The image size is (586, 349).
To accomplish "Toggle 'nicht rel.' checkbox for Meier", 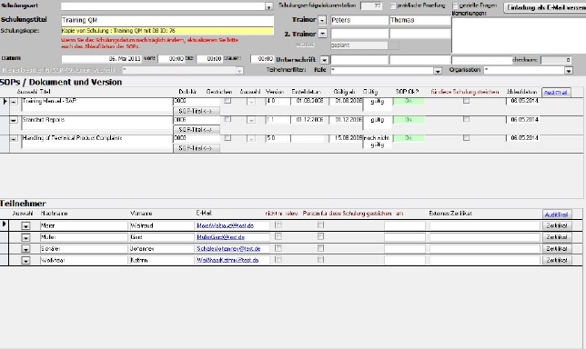I will (x=278, y=225).
